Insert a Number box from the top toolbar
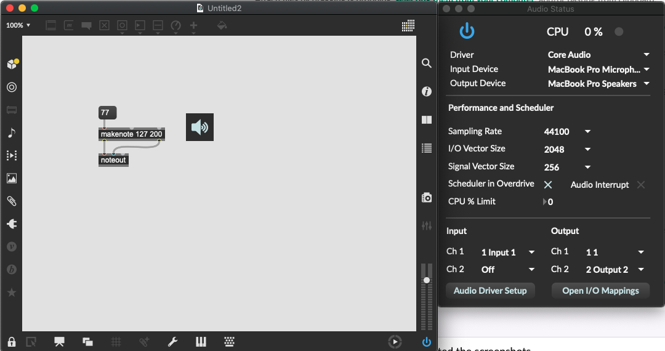Screen dimensions: 665x351 tap(140, 25)
